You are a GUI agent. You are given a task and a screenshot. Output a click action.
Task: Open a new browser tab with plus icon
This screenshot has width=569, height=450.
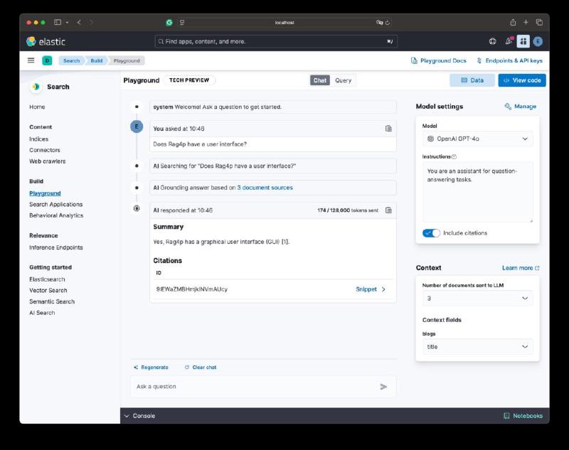526,22
